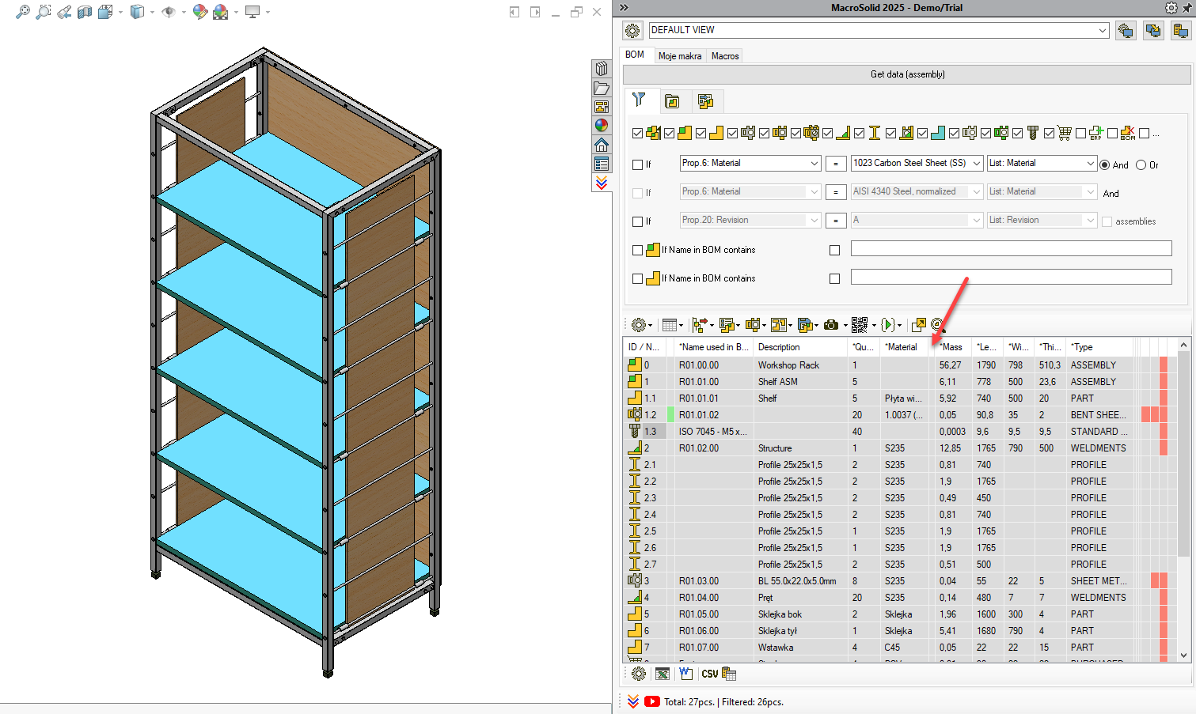Click the third icon button right of DEFAULT VIEW
Screen dimensions: 1196x714
(1180, 31)
